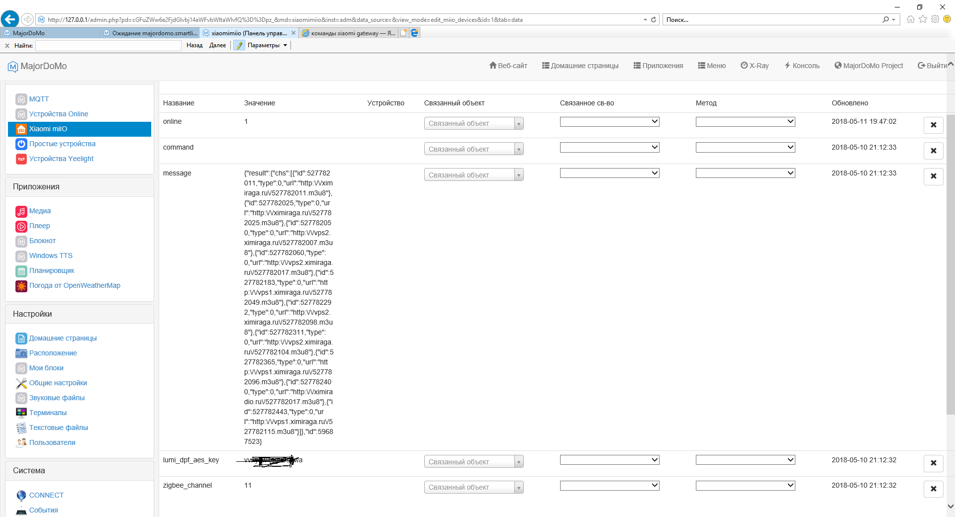Switch to команды xiaomi gateway tab
955x517 pixels.
[349, 33]
